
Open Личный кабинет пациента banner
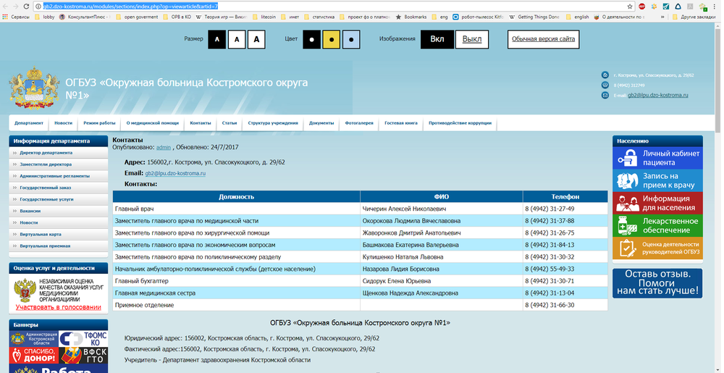[x=657, y=158]
